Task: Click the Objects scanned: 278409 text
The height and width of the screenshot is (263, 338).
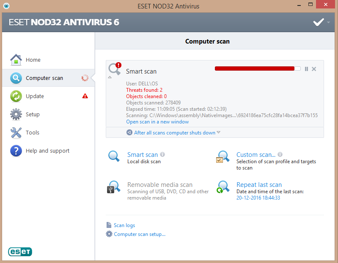Action: [153, 103]
